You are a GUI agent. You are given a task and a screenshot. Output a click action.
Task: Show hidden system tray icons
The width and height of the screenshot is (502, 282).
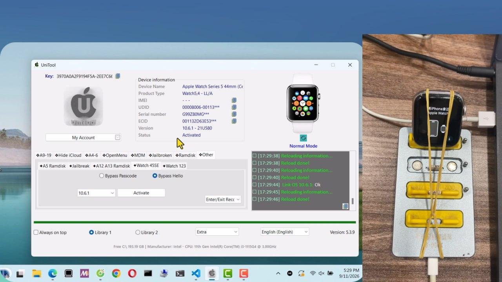coord(278,273)
